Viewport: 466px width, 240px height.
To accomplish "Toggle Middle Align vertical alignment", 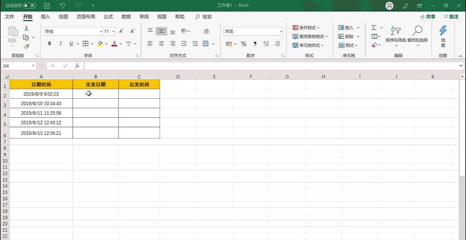I will [162, 31].
